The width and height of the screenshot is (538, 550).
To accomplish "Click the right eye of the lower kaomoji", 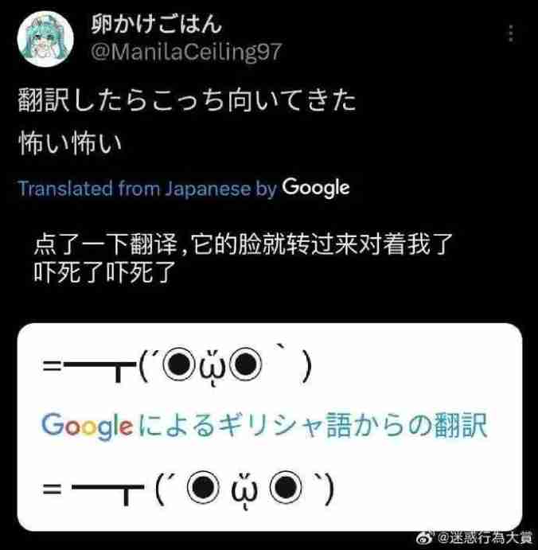I will tap(286, 488).
